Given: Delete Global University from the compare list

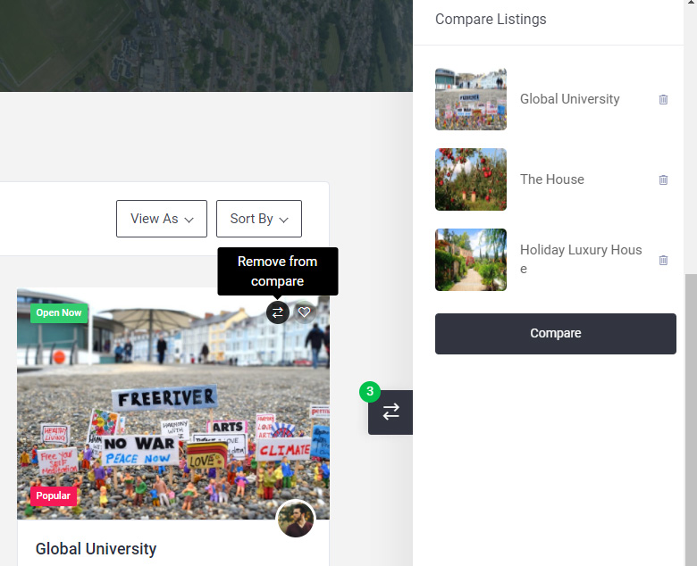Looking at the screenshot, I should [663, 99].
